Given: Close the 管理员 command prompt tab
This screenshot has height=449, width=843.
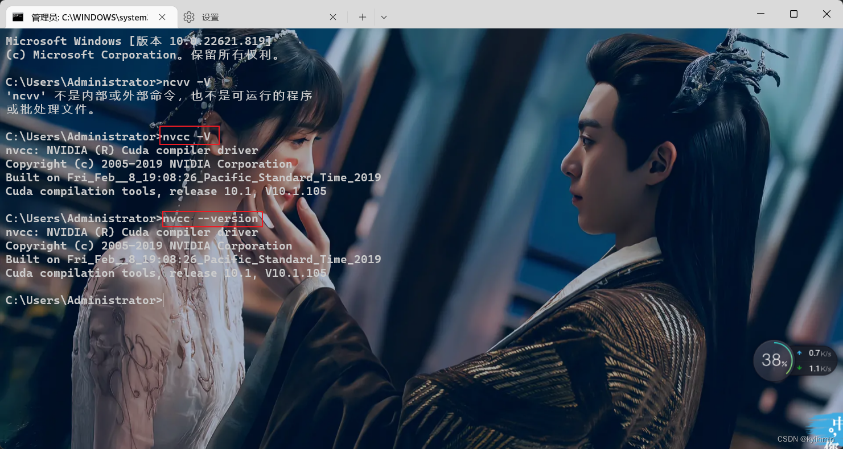Looking at the screenshot, I should (162, 17).
